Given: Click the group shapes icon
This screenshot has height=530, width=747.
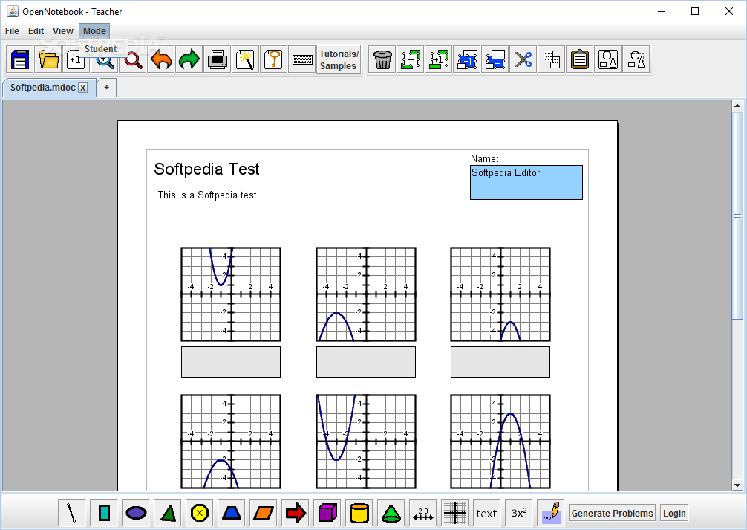Looking at the screenshot, I should (608, 59).
